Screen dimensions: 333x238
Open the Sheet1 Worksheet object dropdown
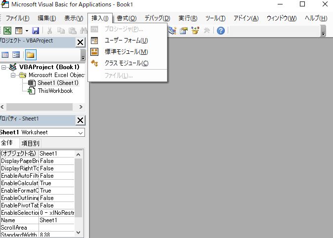(80, 133)
